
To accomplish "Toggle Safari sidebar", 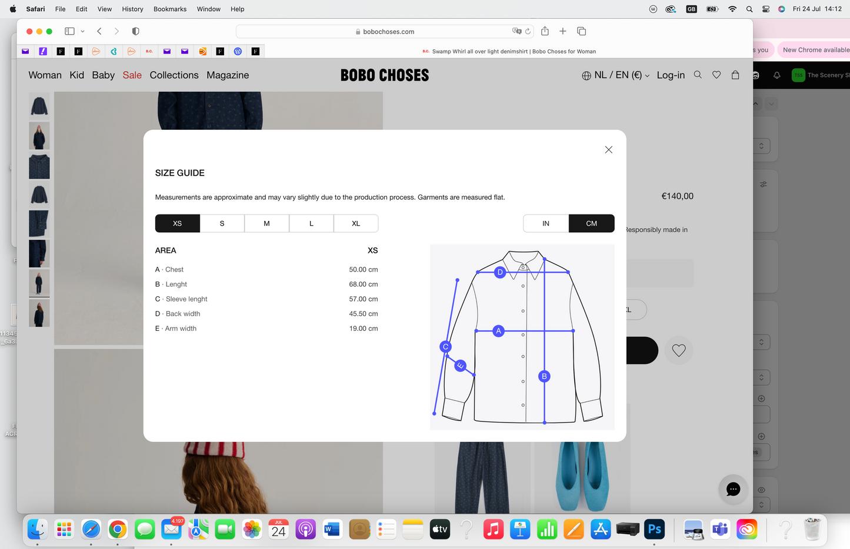I will [69, 31].
